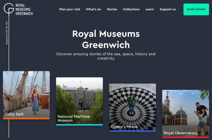Click the Royal Museums Greenwich logo
The height and width of the screenshot is (140, 212).
click(18, 9)
